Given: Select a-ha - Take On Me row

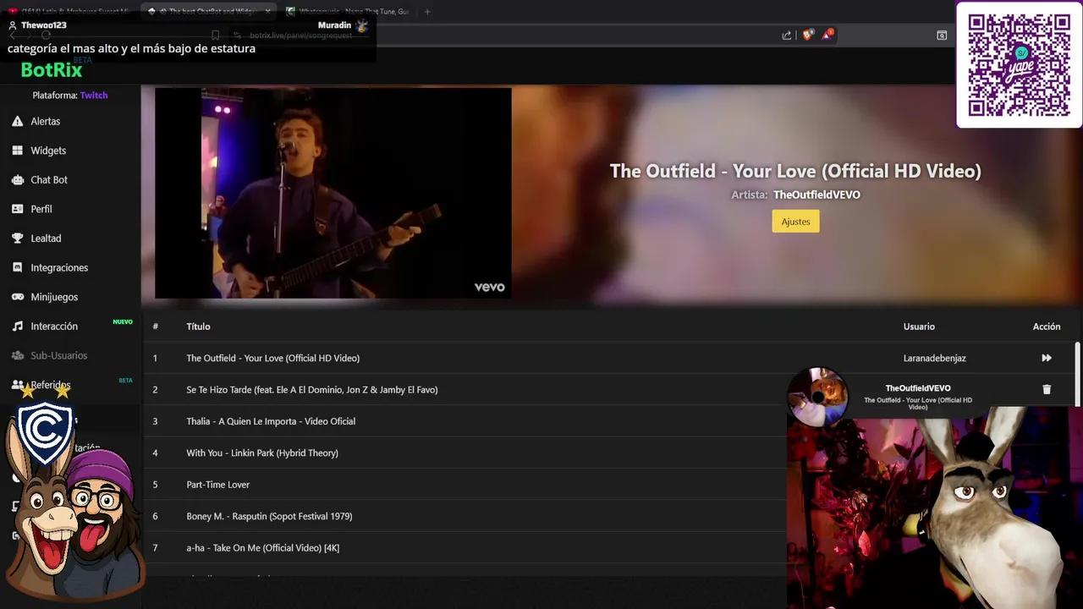Looking at the screenshot, I should (x=465, y=547).
